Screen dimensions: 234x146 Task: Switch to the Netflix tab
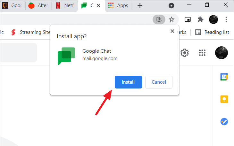pos(65,5)
